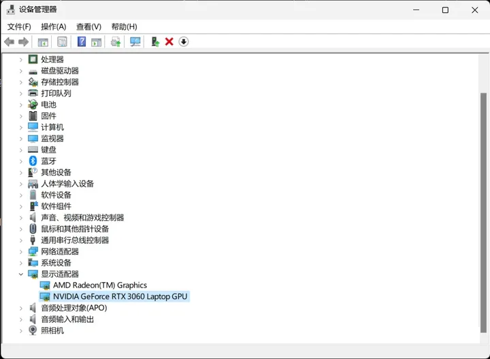Go back with the left arrow toolbar icon
Viewport: 490px width, 359px height.
click(10, 42)
